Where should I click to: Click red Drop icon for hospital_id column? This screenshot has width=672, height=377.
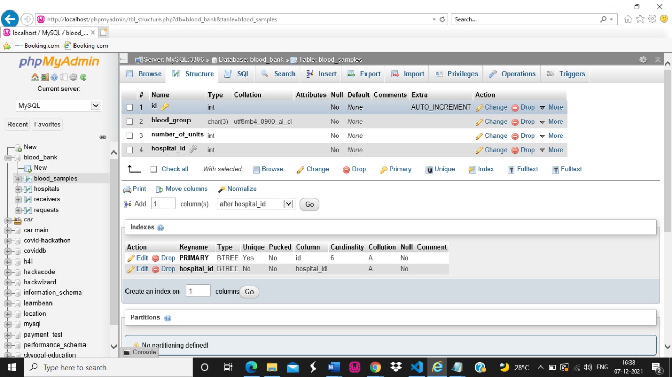pos(515,150)
